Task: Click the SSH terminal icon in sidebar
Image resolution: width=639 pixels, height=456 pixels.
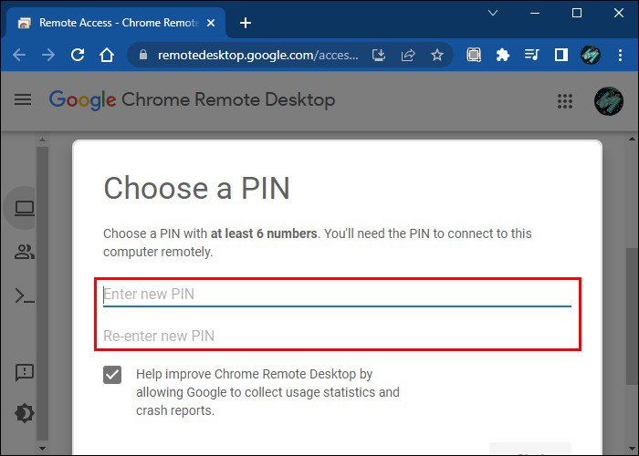Action: click(x=25, y=295)
